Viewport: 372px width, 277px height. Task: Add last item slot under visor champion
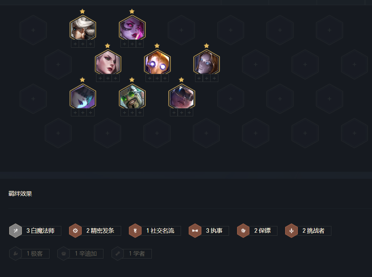click(x=189, y=112)
